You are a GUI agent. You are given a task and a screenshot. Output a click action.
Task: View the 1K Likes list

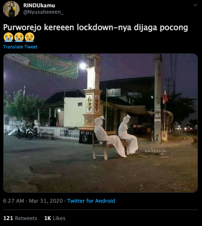[x=55, y=218]
